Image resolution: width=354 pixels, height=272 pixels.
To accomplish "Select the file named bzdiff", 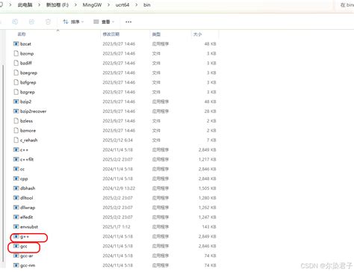I will click(x=26, y=64).
